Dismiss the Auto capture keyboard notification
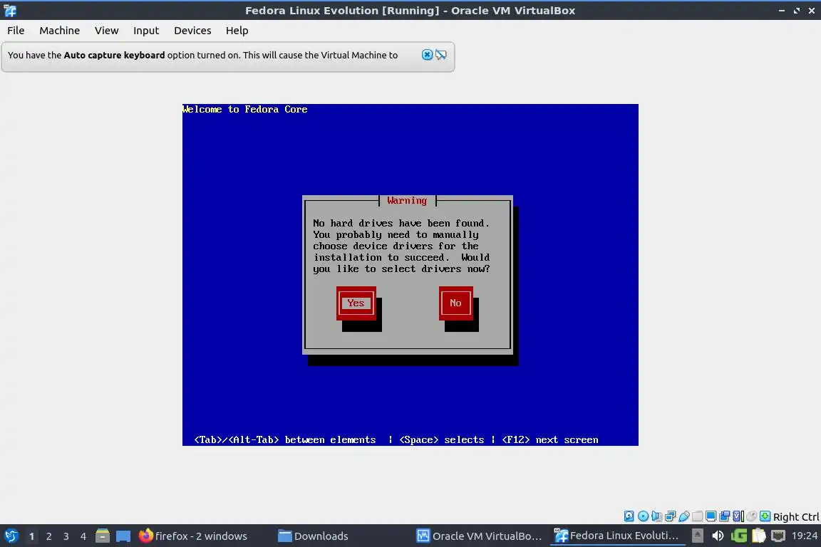821x547 pixels. (428, 54)
